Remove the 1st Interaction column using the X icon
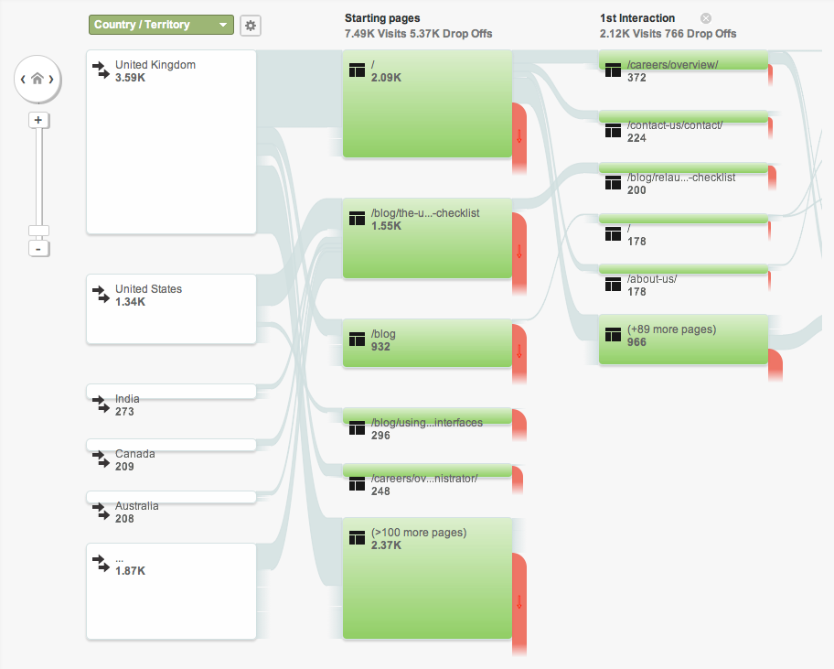834x669 pixels. 706,18
